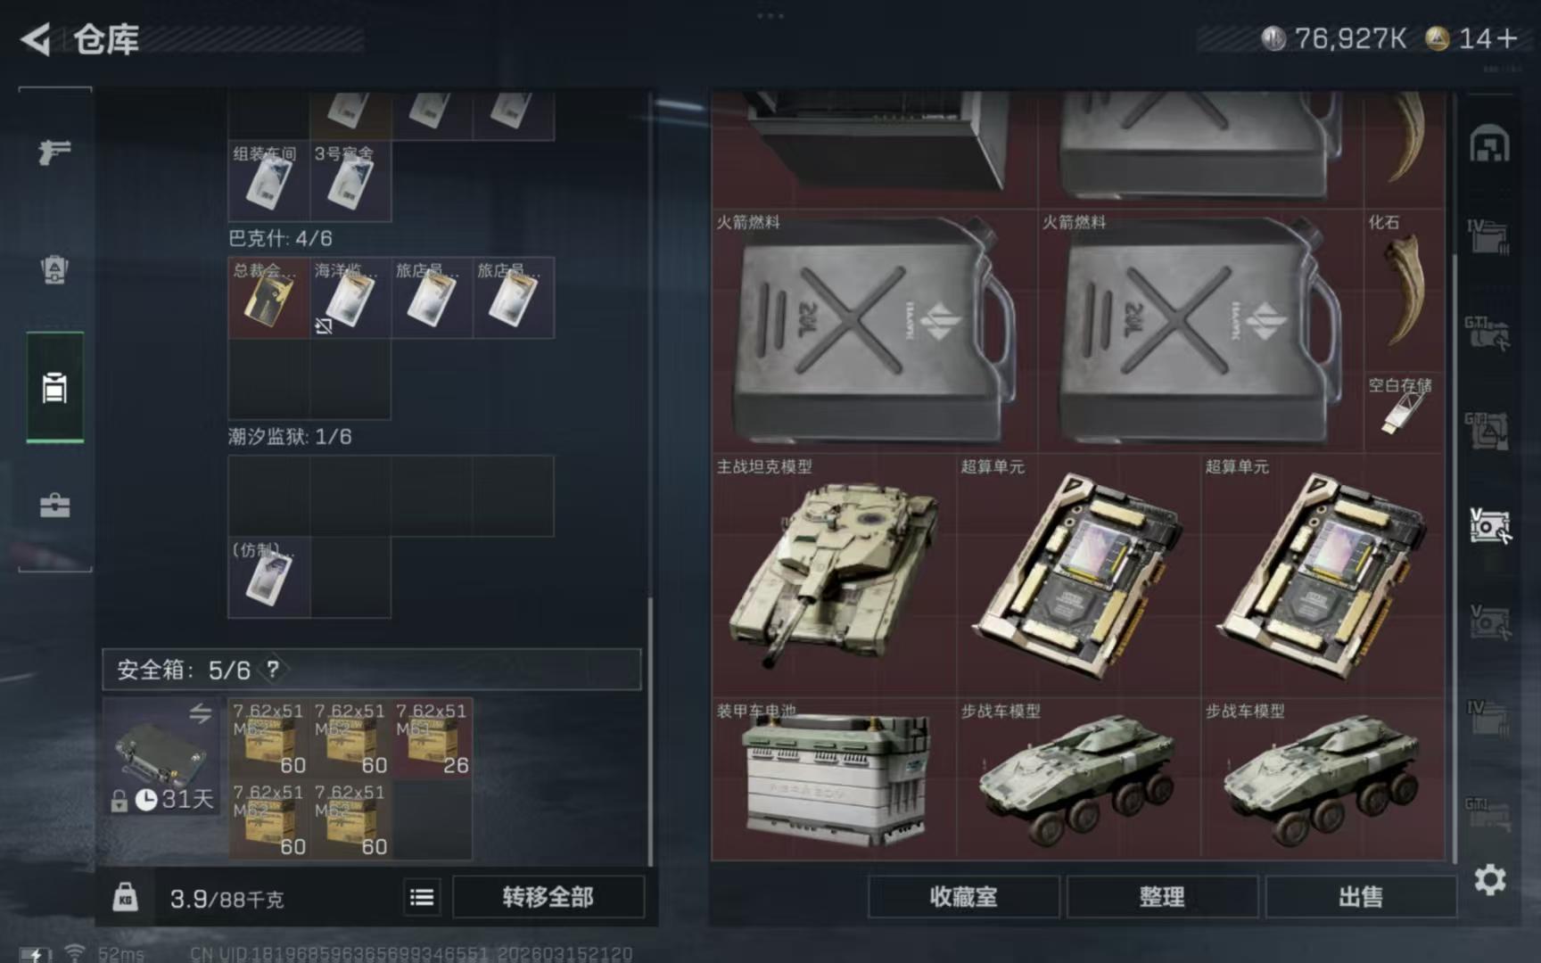Select the top warehouse container icon on right
The height and width of the screenshot is (963, 1541).
coord(1489,144)
